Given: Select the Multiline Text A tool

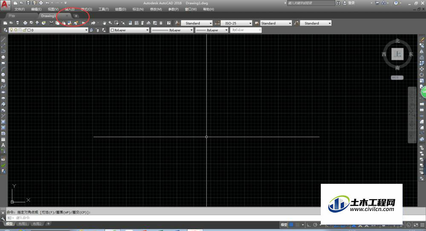Looking at the screenshot, I should click(x=3, y=145).
